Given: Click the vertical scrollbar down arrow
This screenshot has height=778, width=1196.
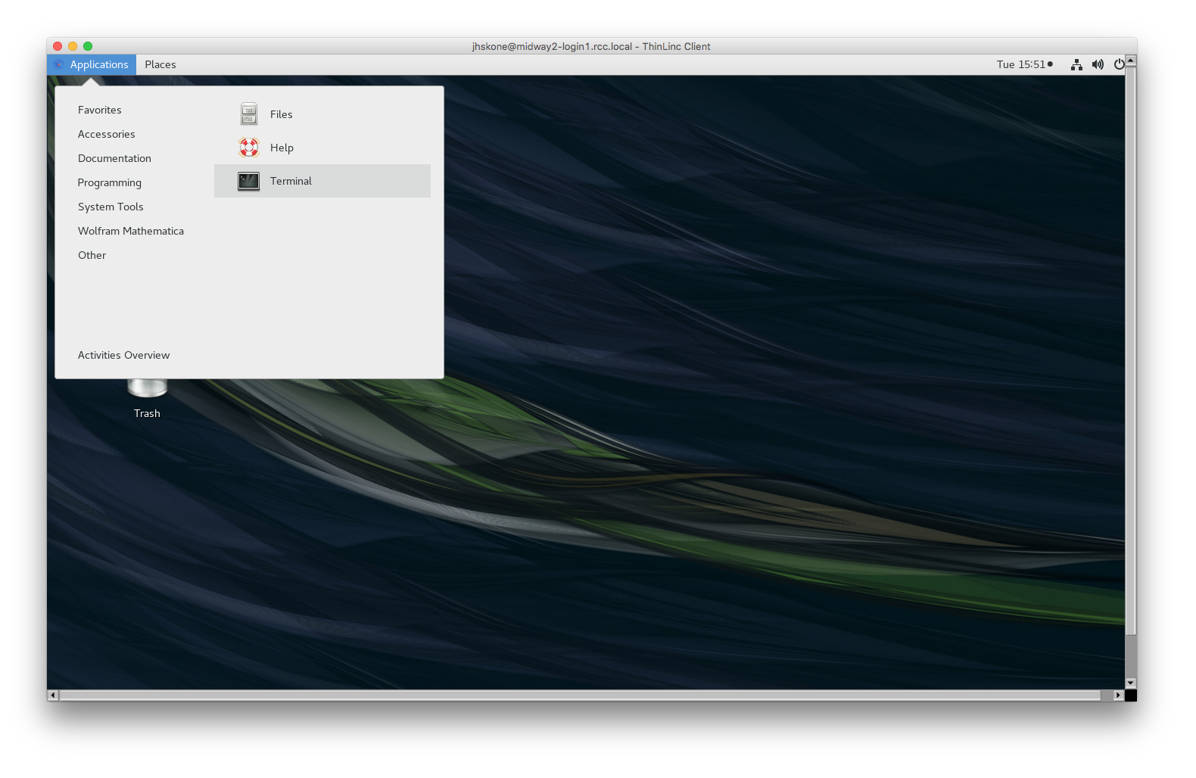Looking at the screenshot, I should (1131, 683).
